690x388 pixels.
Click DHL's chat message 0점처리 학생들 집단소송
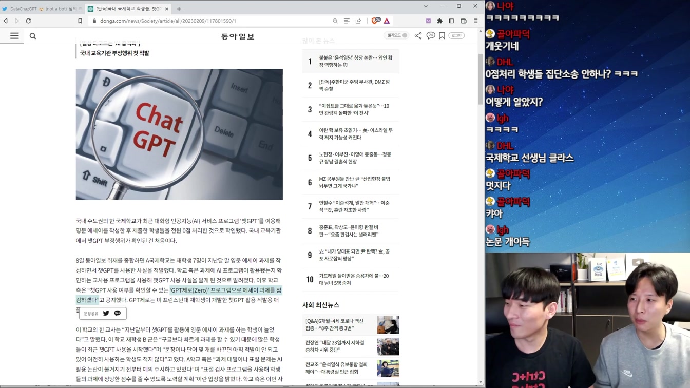click(x=562, y=74)
